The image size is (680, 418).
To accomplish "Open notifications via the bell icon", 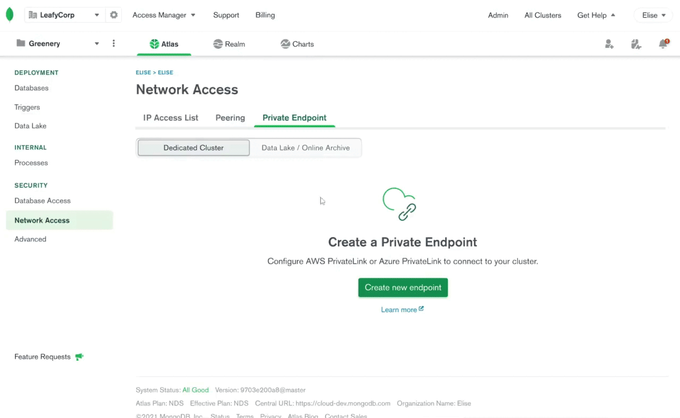I will point(663,44).
